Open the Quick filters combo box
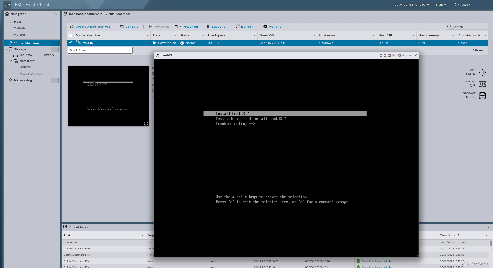This screenshot has height=268, width=493. 100,50
